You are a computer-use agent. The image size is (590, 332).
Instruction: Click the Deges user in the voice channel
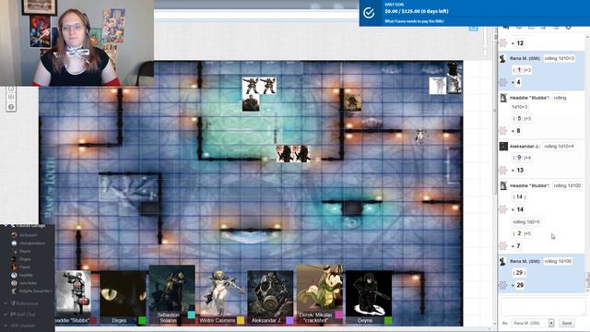point(25,259)
